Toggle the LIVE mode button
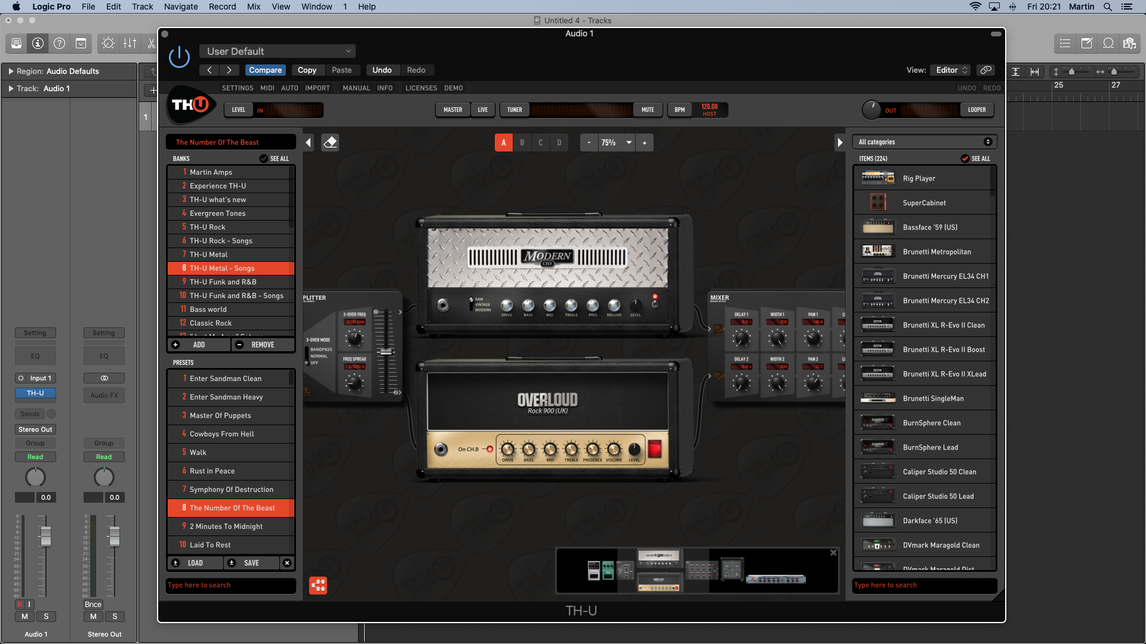This screenshot has width=1146, height=644. pos(483,110)
